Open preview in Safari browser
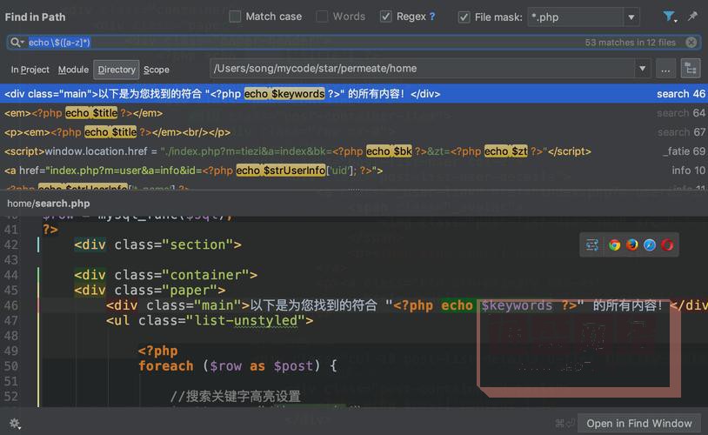 (650, 244)
